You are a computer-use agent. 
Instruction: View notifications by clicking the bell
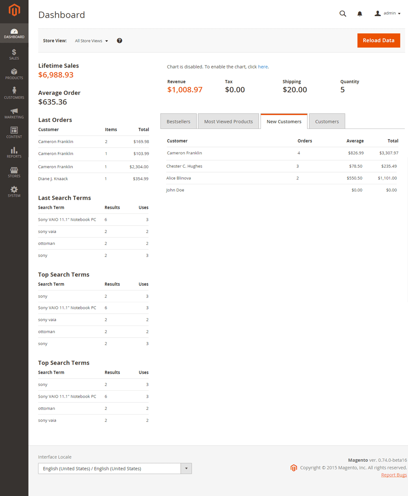coord(359,13)
